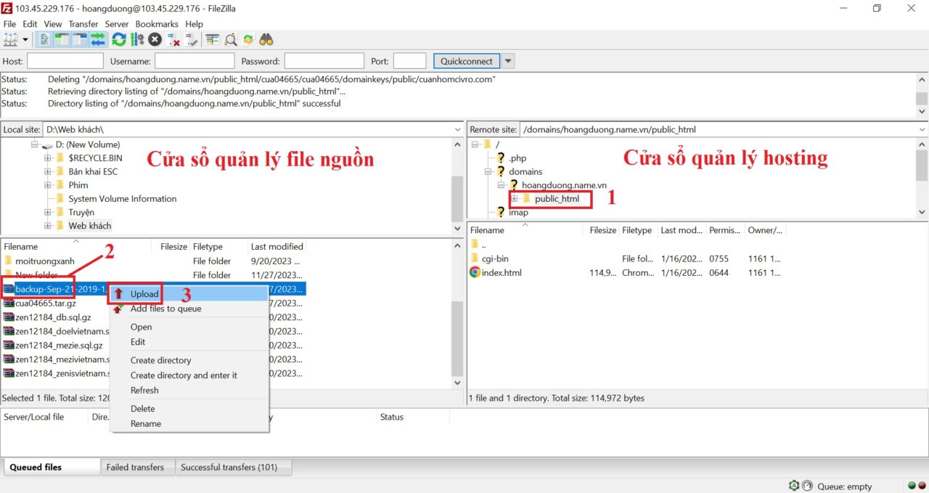929x493 pixels.
Task: Toggle synchronized browsing icon
Action: point(248,39)
